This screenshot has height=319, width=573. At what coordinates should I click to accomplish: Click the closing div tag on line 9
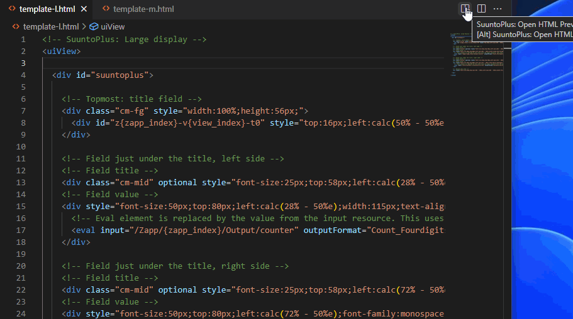pyautogui.click(x=76, y=134)
